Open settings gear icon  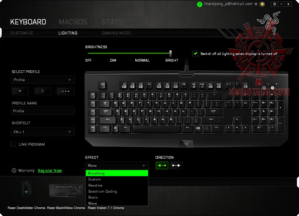coord(274,4)
